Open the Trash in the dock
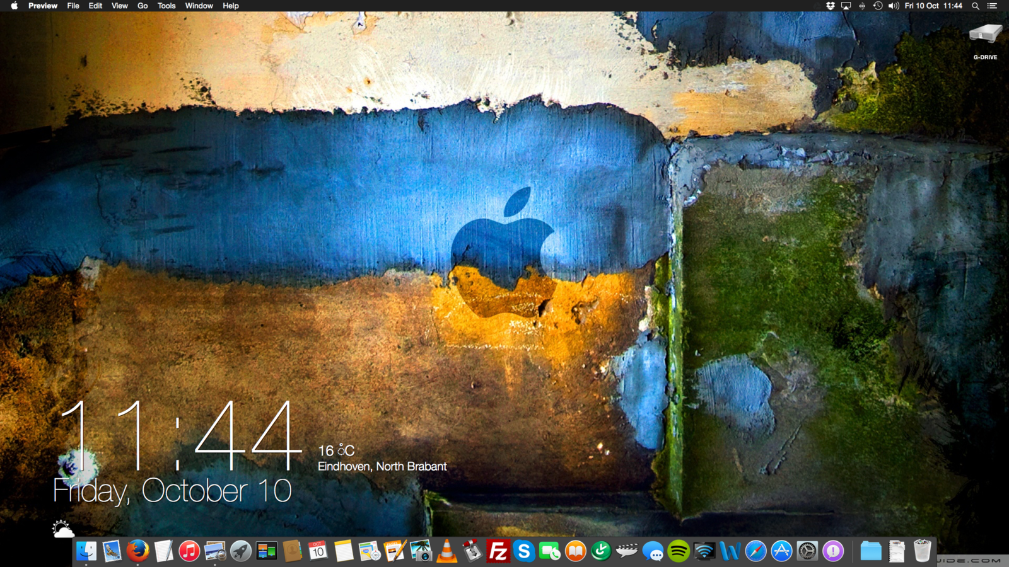The height and width of the screenshot is (567, 1009). click(x=923, y=551)
